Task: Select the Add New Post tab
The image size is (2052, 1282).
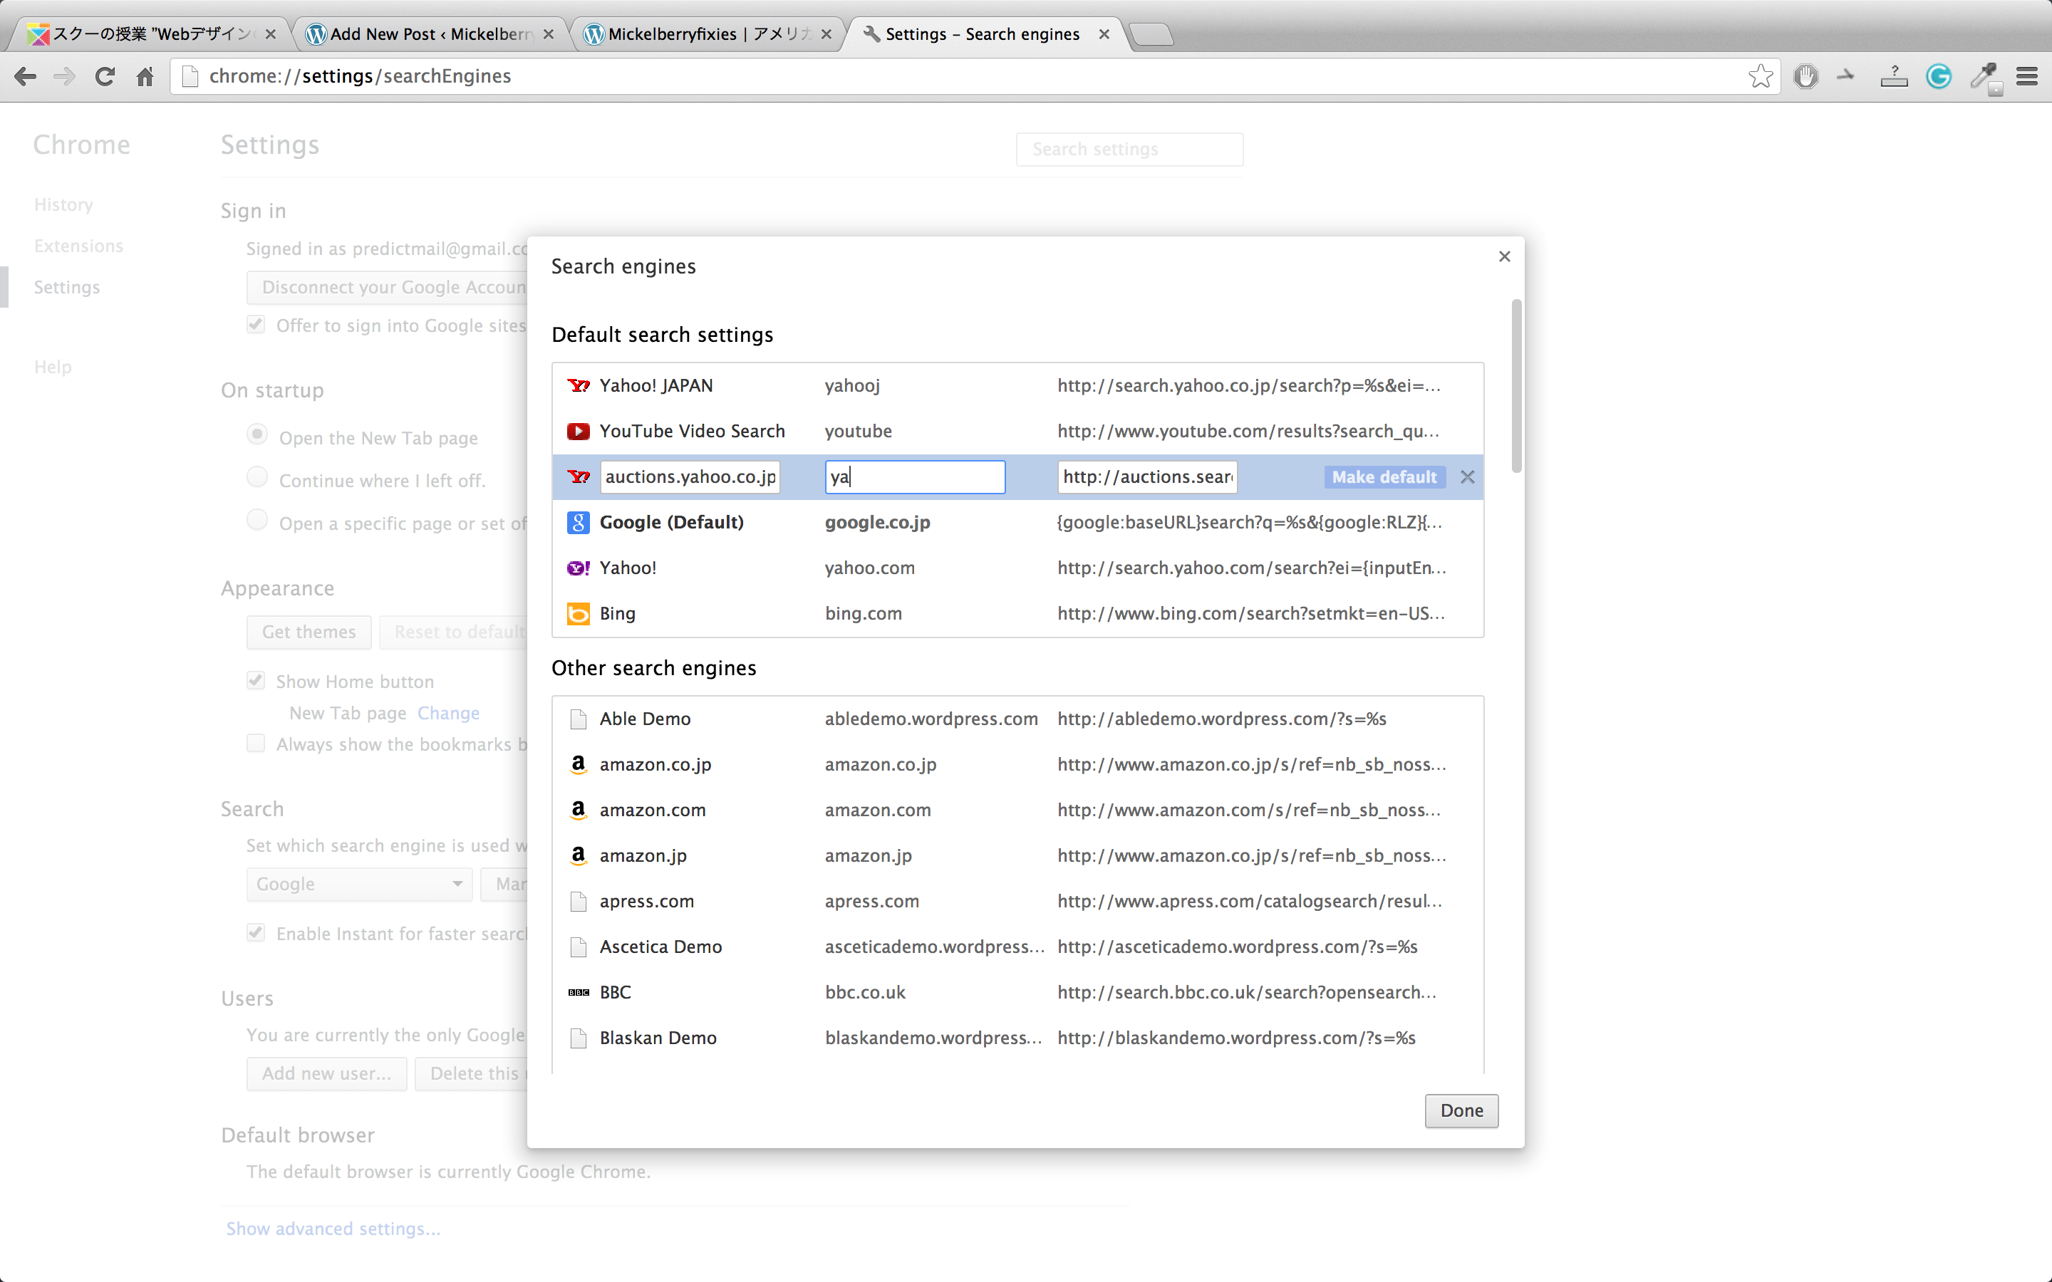Action: pos(428,34)
